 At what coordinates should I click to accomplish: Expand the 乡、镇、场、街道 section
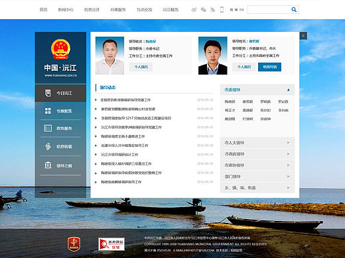pos(257,188)
